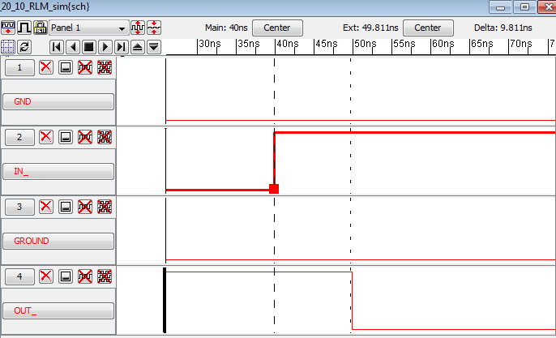The width and height of the screenshot is (556, 338).
Task: Hide panel 3 icon
Action: (66, 207)
